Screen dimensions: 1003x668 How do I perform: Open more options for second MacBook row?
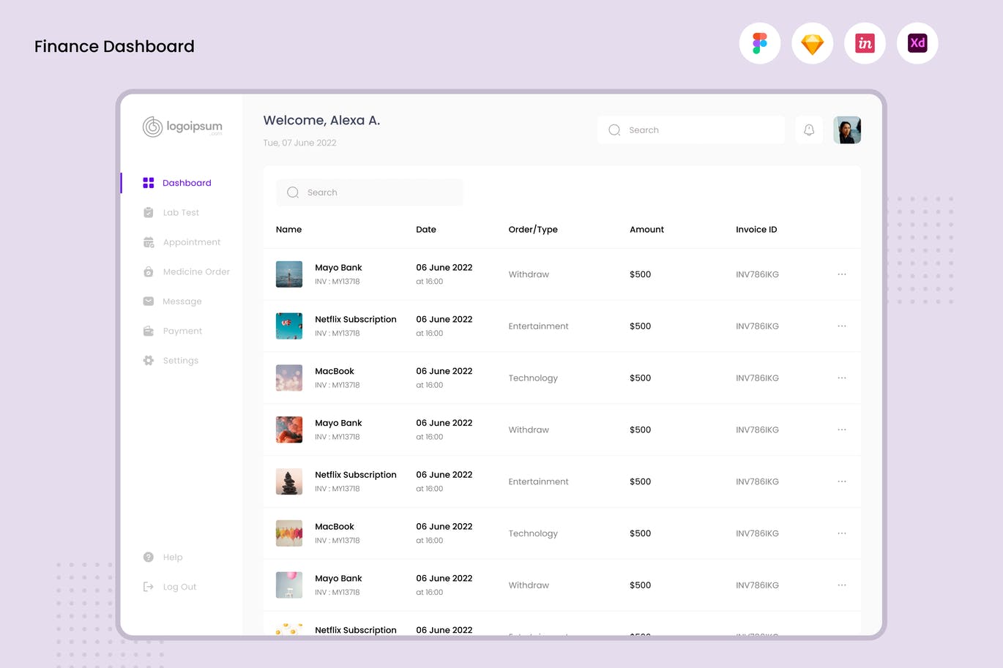pos(842,533)
